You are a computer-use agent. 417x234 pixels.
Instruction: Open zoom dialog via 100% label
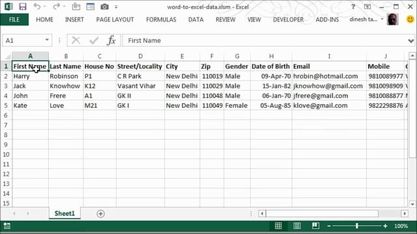tap(401, 226)
